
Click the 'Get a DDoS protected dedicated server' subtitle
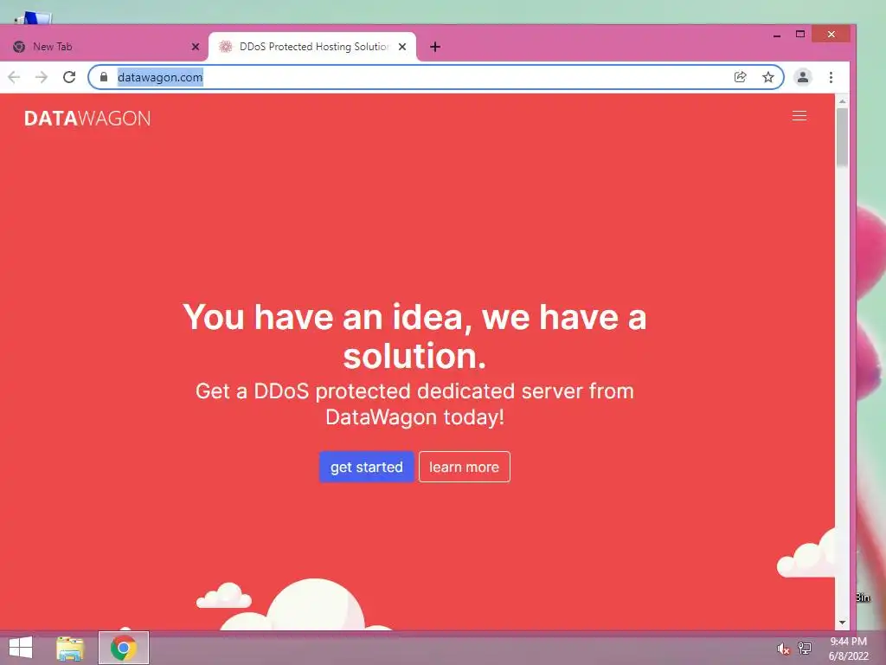(x=414, y=404)
